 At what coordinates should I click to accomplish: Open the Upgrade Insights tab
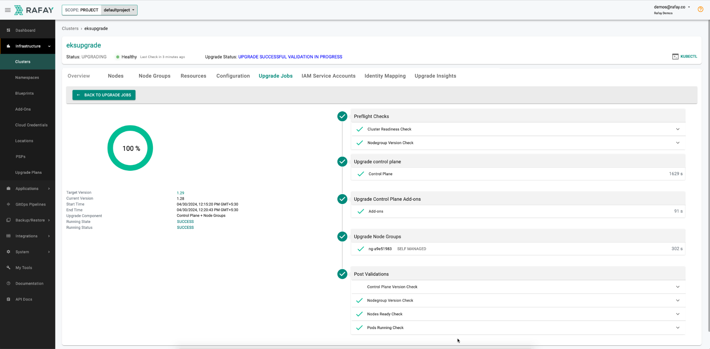tap(435, 76)
